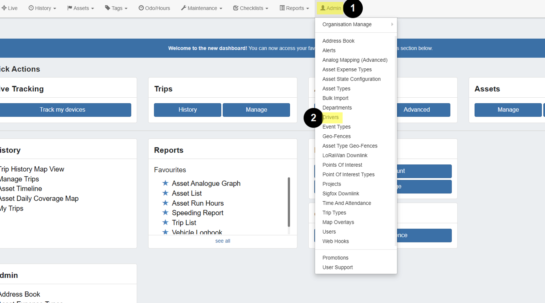This screenshot has width=545, height=303.
Task: Open the Asset Timeline link
Action: tap(21, 189)
